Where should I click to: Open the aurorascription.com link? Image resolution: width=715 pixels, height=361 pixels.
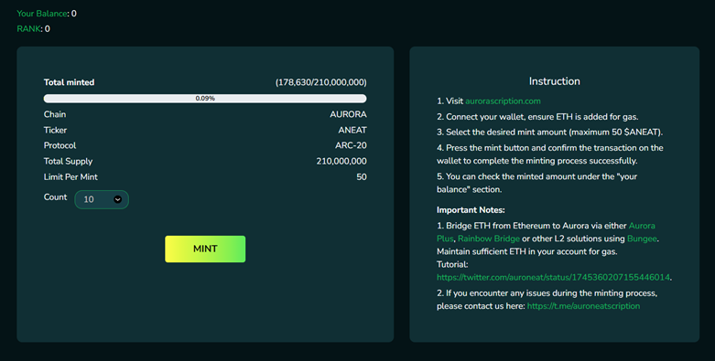point(503,101)
